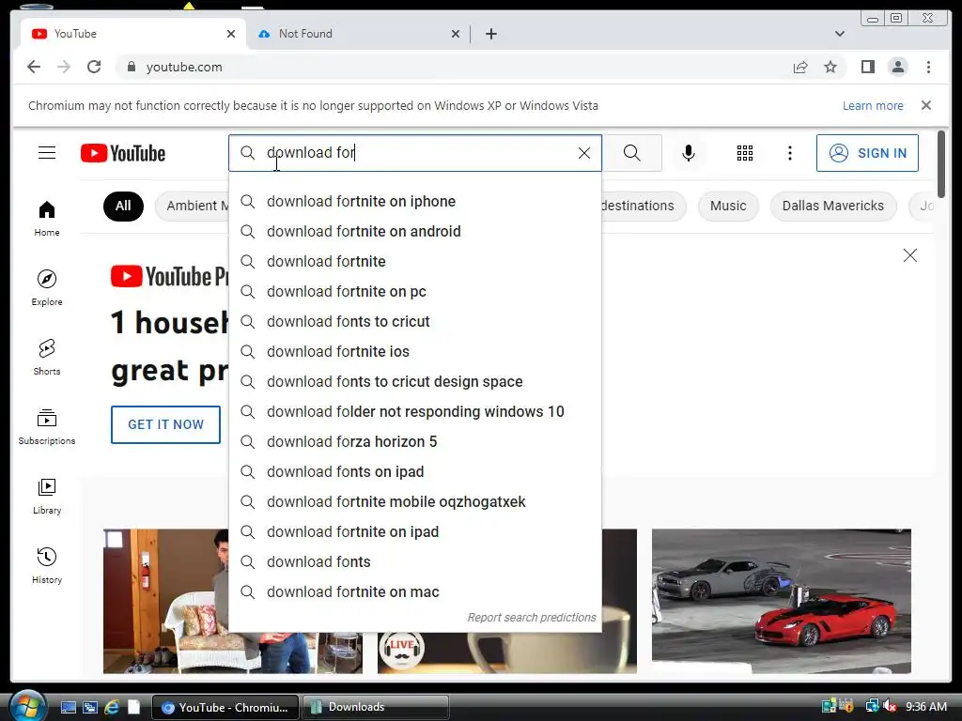Launch Internet Explorer from quick launch
962x721 pixels.
pos(112,707)
